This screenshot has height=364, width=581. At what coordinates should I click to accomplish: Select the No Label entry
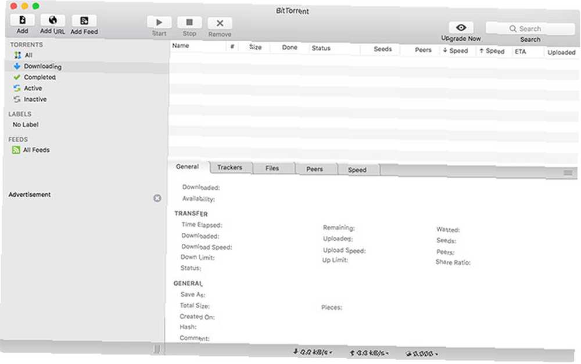click(x=26, y=124)
